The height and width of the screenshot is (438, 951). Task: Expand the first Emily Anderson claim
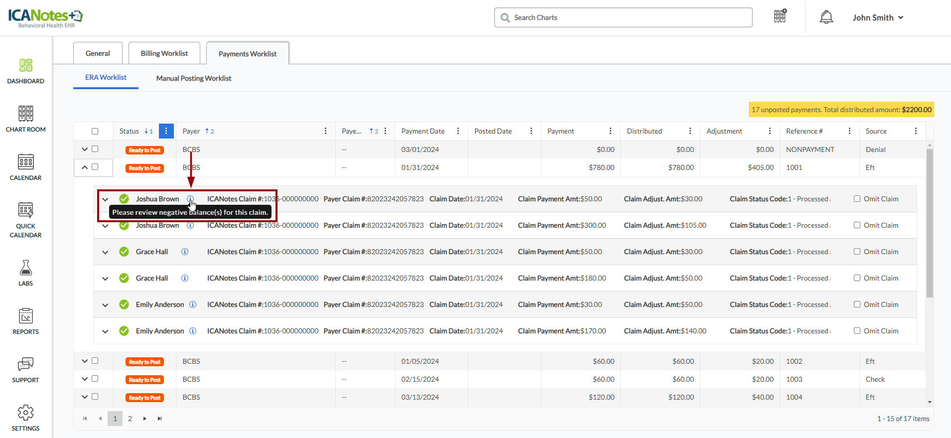coord(105,305)
